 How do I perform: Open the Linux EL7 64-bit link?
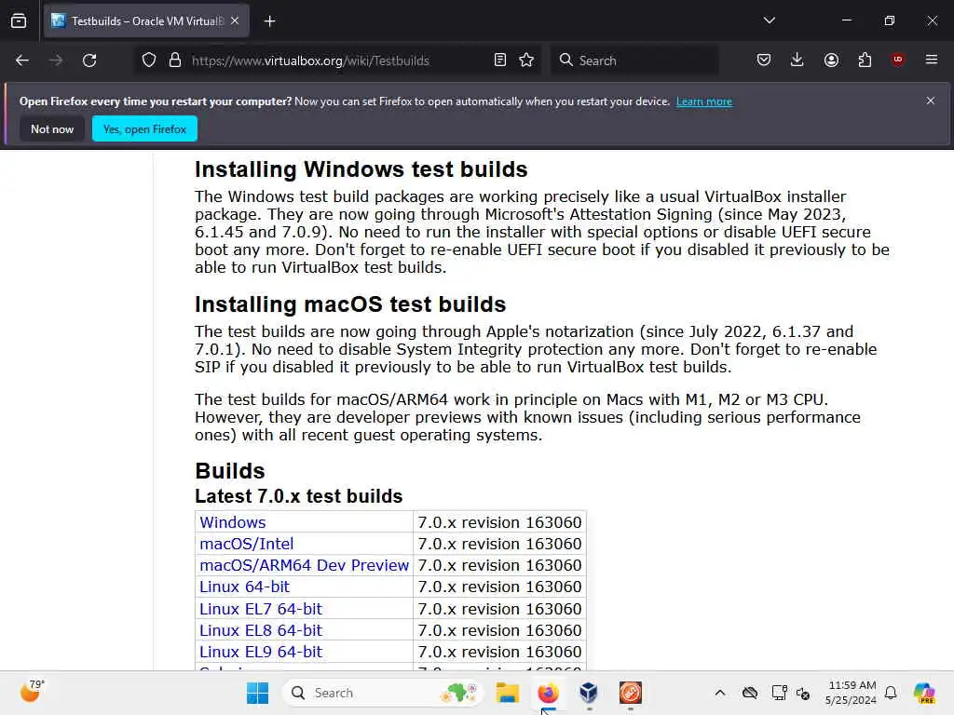[261, 609]
